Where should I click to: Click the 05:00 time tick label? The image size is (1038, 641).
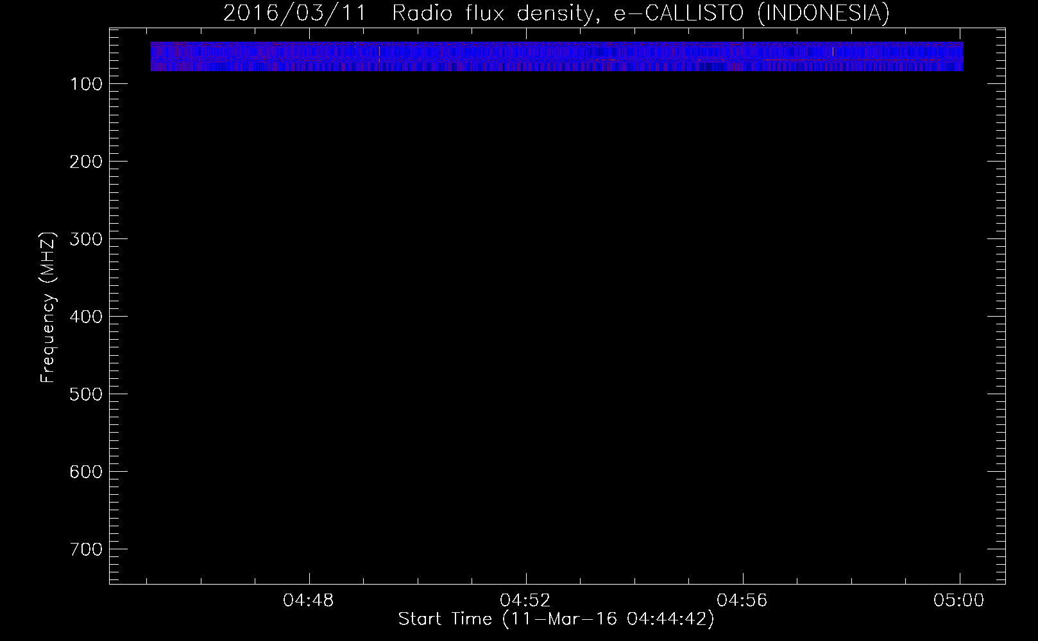[x=959, y=601]
